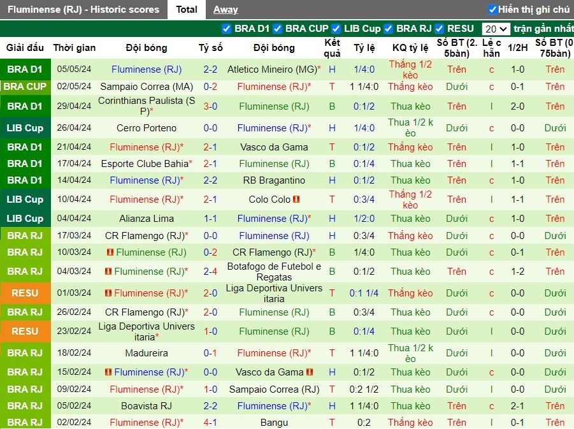Viewport: 574px width, 429px height.
Task: Click the 2-4 score against Botafogo
Action: [x=210, y=271]
